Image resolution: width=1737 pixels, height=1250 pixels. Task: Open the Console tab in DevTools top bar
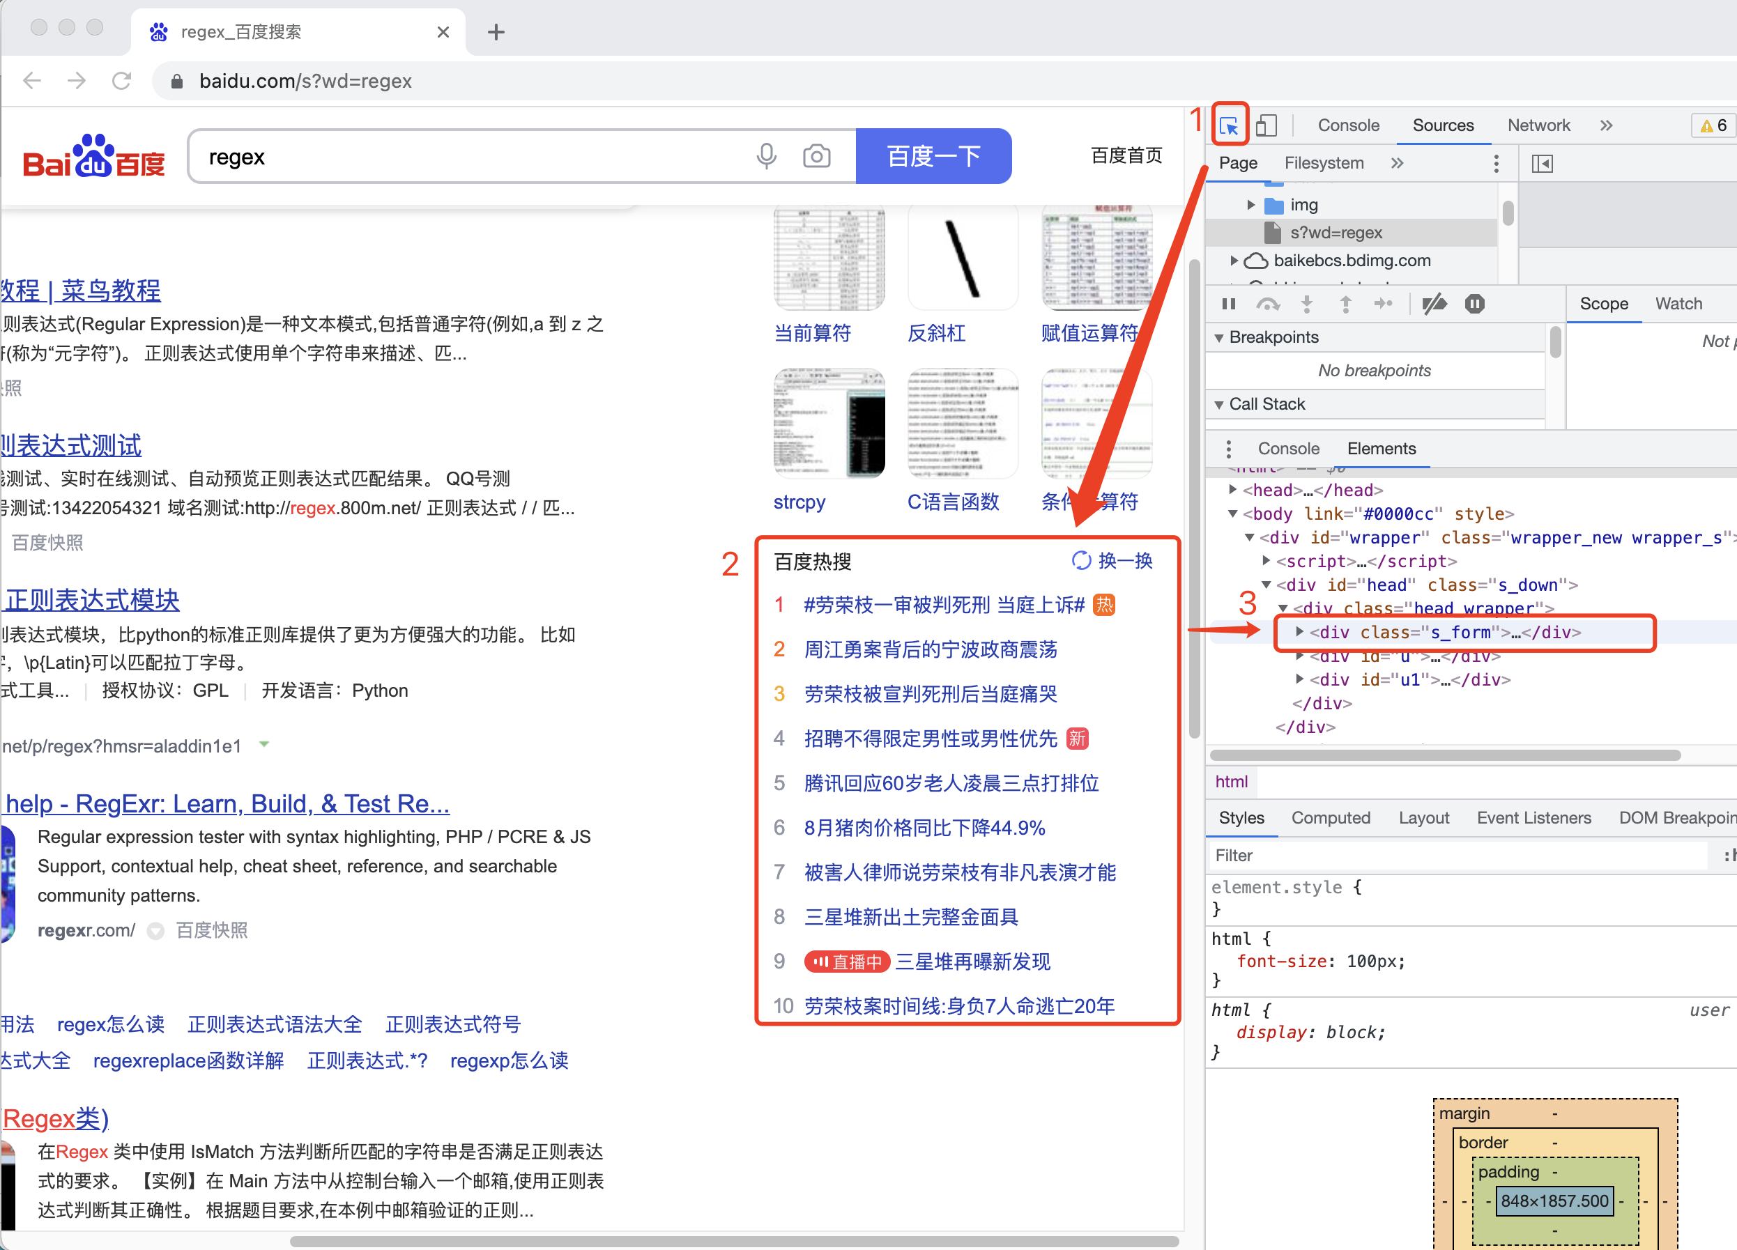(x=1348, y=125)
